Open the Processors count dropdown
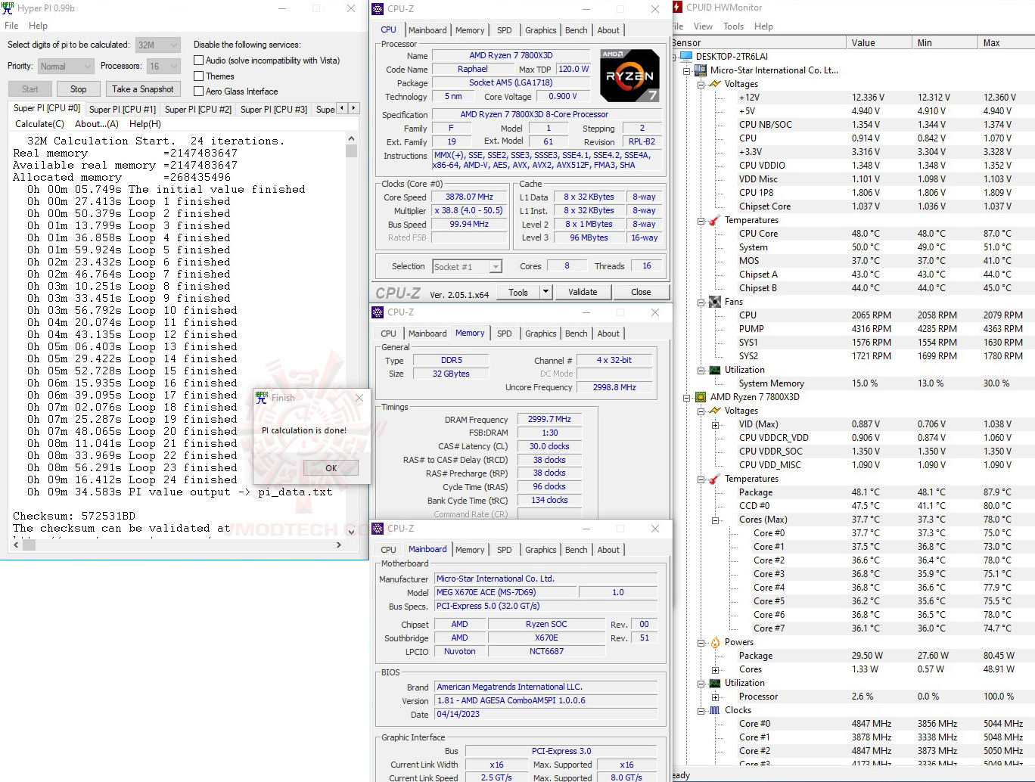Screen dimensions: 1035x782 163,67
